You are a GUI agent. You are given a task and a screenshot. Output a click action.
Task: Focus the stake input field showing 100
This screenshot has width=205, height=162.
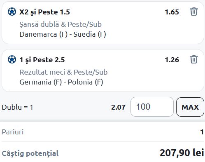[152, 107]
